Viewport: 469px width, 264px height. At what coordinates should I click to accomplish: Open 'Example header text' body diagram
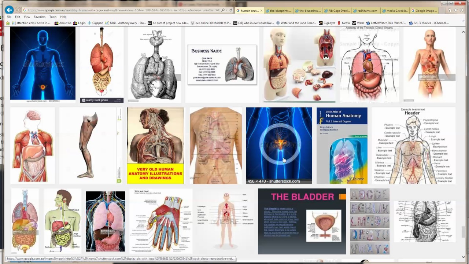click(x=414, y=146)
